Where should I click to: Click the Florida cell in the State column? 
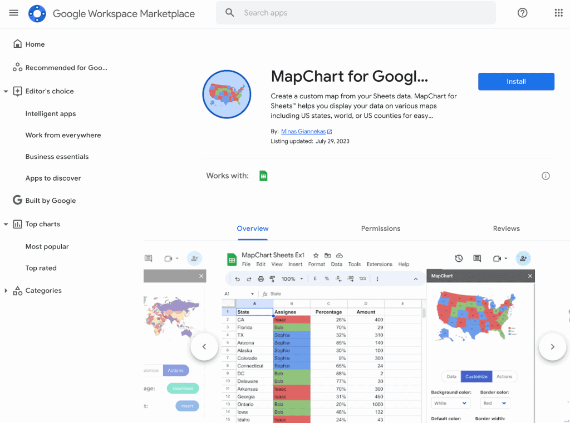click(254, 327)
